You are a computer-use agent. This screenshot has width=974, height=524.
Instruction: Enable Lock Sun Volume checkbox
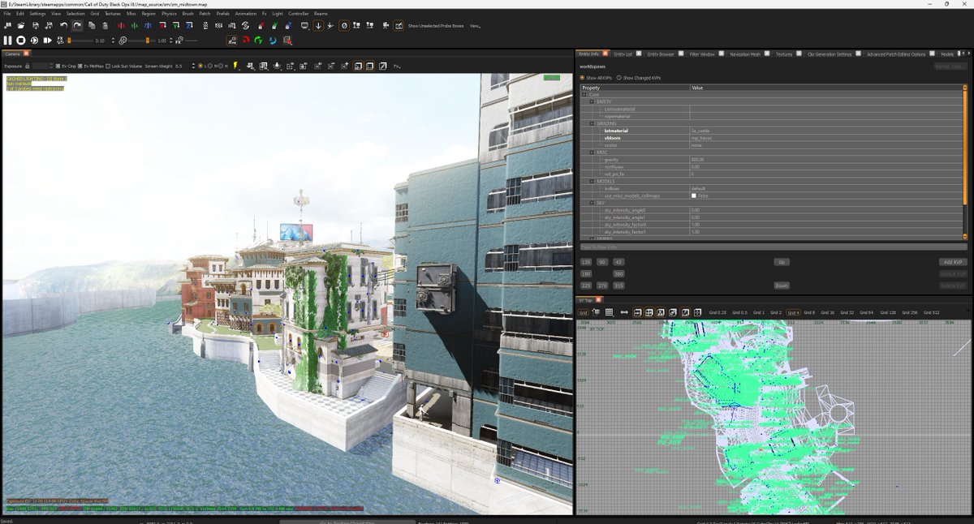click(108, 66)
